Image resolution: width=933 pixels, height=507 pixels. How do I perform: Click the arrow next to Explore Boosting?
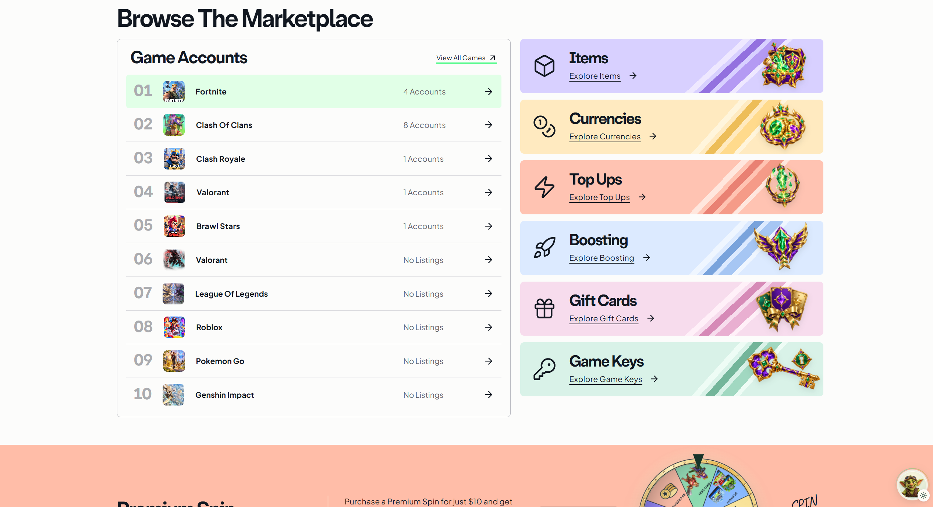(646, 258)
